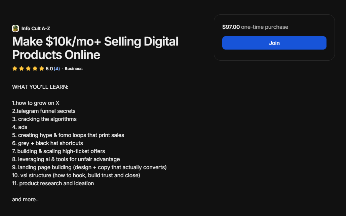Select the third rating star
346x216 pixels.
pos(28,68)
